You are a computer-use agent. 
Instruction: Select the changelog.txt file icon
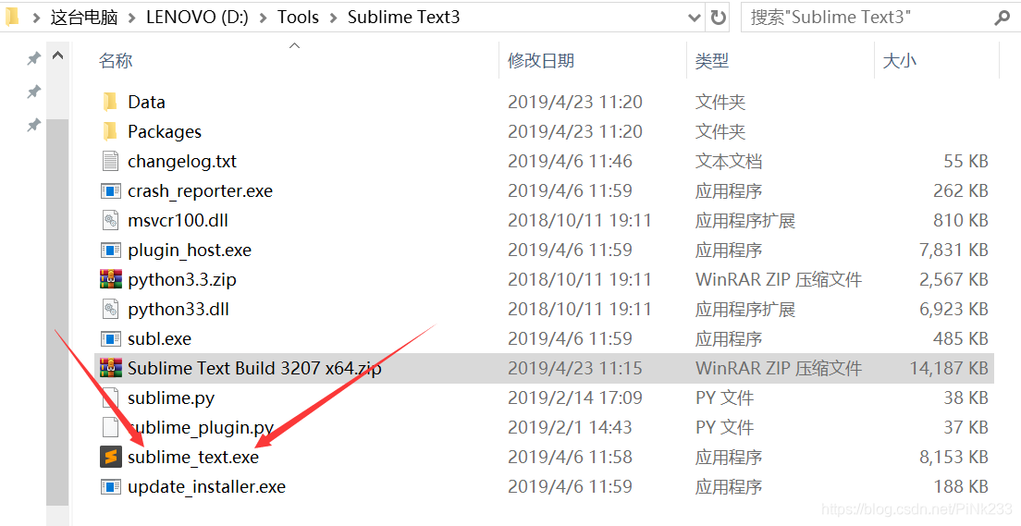110,161
